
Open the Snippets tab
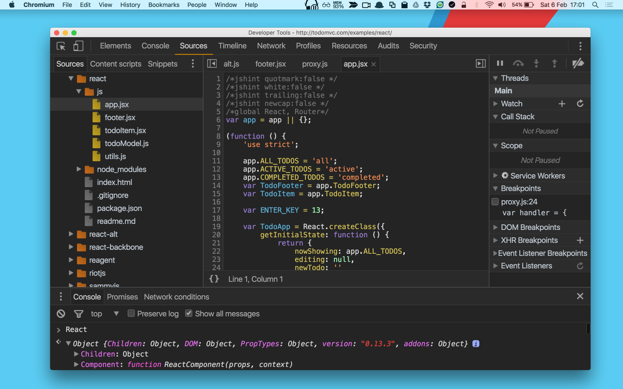click(162, 64)
